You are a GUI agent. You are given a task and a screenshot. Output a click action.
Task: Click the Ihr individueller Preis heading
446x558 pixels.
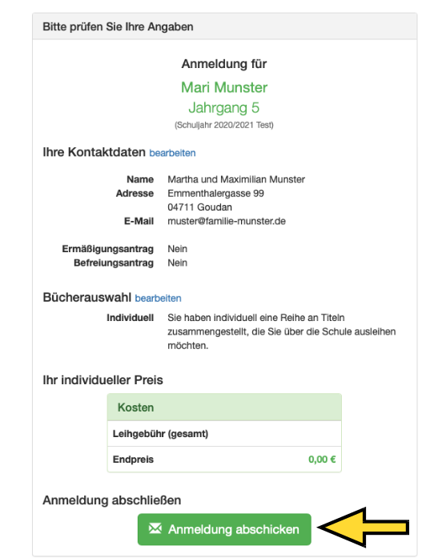[x=102, y=380]
